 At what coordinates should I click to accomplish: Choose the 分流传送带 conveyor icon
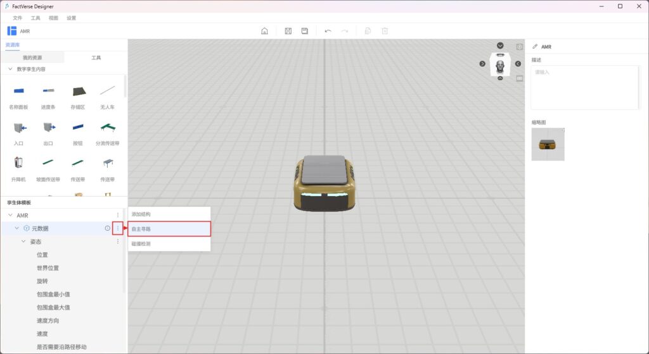click(x=107, y=129)
